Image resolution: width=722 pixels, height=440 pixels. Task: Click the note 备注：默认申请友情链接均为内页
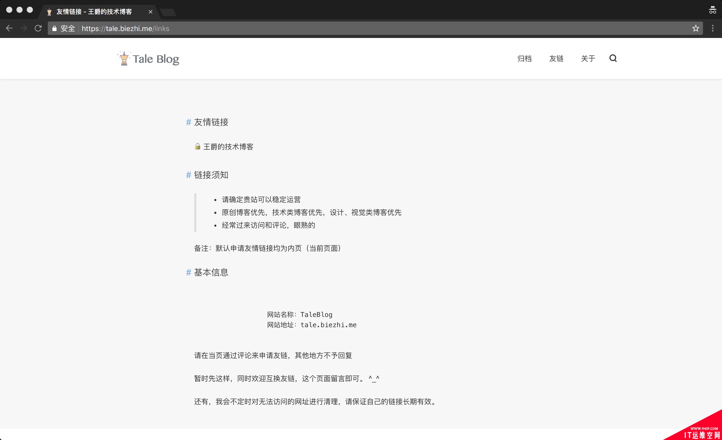(x=268, y=248)
